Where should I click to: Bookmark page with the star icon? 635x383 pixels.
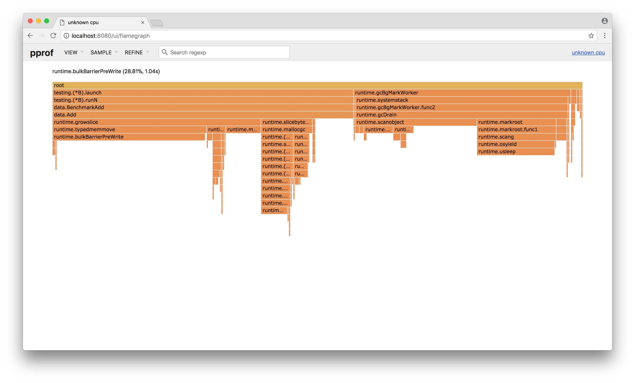click(591, 36)
